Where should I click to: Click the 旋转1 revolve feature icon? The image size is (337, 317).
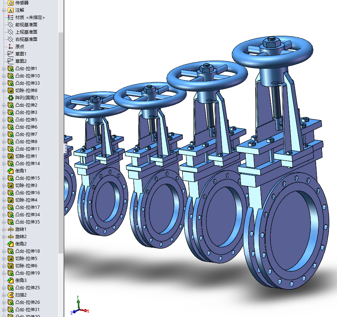point(10,229)
